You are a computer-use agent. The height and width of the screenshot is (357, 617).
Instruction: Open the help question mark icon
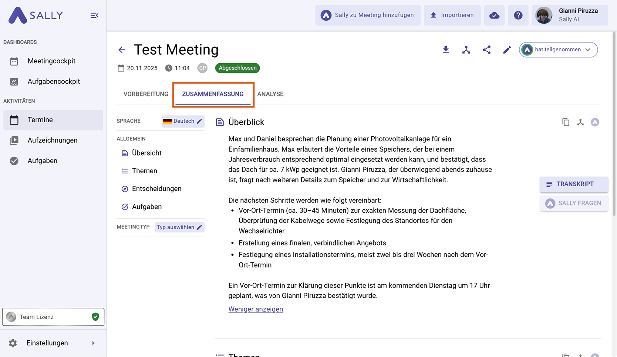tap(518, 15)
